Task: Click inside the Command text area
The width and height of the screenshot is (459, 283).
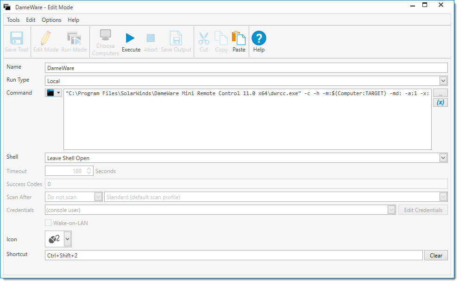Action: point(247,119)
